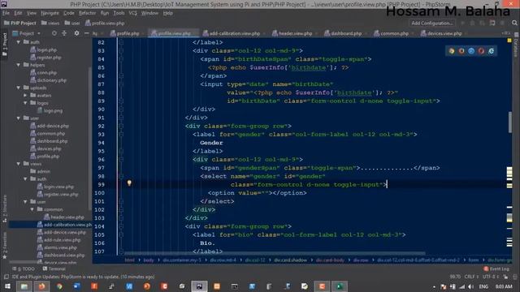Open the TODO tool window
Viewport: 520px width, 292px height.
coord(24,268)
